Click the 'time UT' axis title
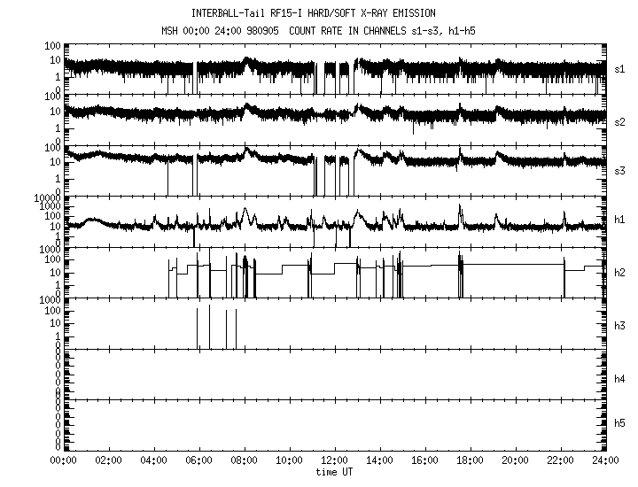The width and height of the screenshot is (638, 487). 334,472
